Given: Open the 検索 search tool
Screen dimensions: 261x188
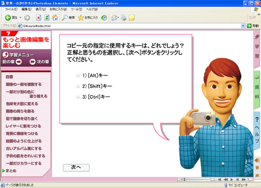Looking at the screenshot, I should click(68, 18).
